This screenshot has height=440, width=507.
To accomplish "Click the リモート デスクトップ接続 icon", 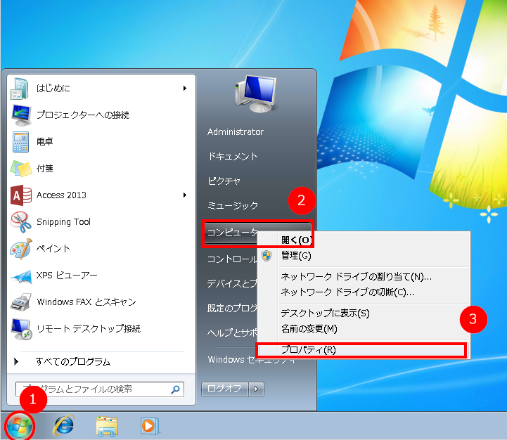I will pyautogui.click(x=21, y=329).
